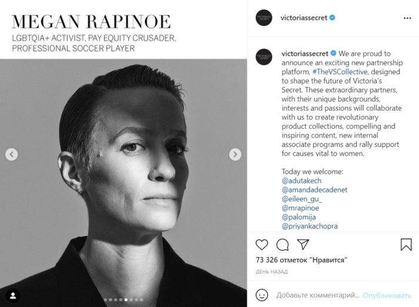The height and width of the screenshot is (307, 419).
Task: Share post using paper plane icon
Action: pos(303,245)
